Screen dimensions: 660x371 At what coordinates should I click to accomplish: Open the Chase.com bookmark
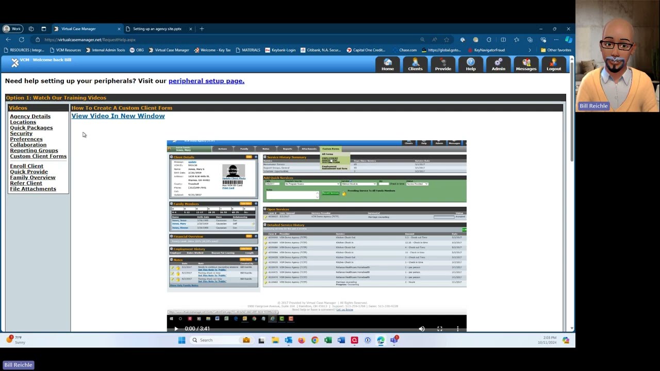pos(404,50)
